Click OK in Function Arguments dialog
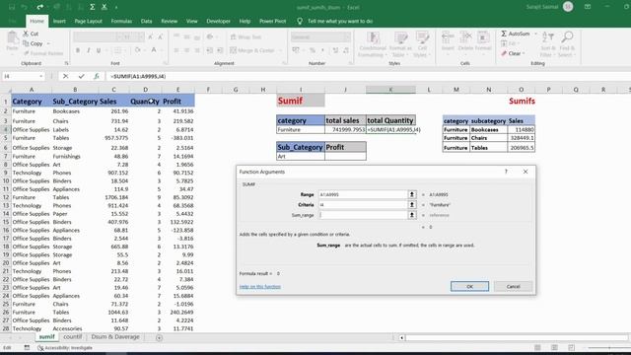631x355 pixels. pos(469,286)
